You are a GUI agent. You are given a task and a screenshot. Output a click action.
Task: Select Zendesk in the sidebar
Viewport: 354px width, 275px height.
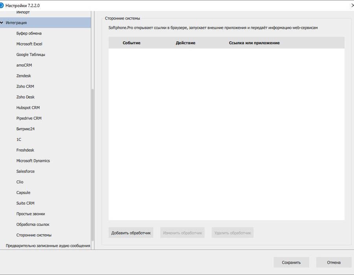coord(24,76)
